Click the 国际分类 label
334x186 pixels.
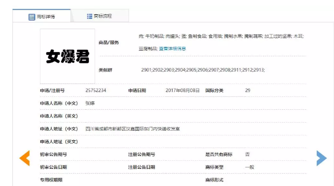click(x=214, y=91)
